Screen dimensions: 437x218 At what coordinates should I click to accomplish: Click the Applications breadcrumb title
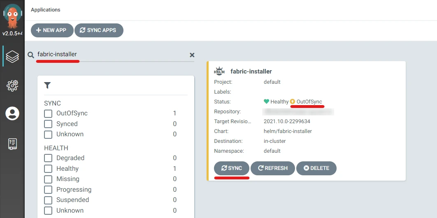(45, 10)
